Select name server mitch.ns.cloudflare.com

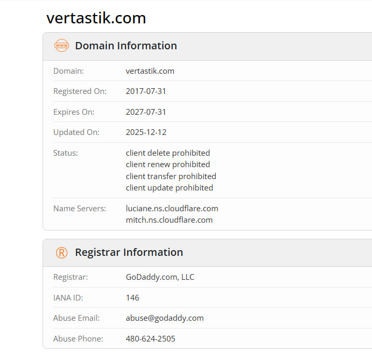pyautogui.click(x=169, y=220)
